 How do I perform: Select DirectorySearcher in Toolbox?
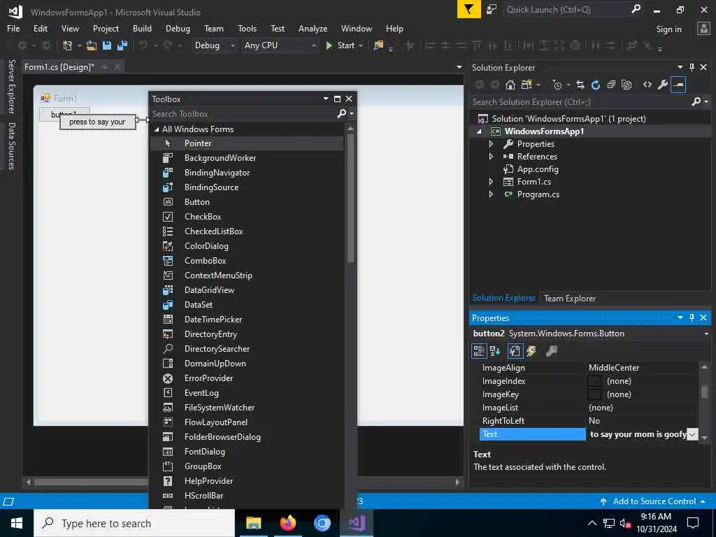(247, 349)
